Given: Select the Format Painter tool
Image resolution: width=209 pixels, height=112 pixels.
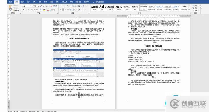Looking at the screenshot, I should point(16,10).
